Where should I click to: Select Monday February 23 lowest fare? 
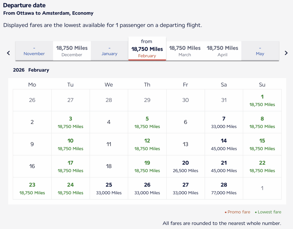coord(32,188)
